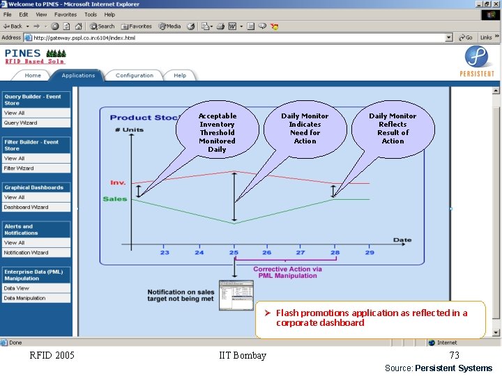Image resolution: width=502 pixels, height=376 pixels.
Task: Click the Windows flag throbber icon
Action: [x=490, y=15]
